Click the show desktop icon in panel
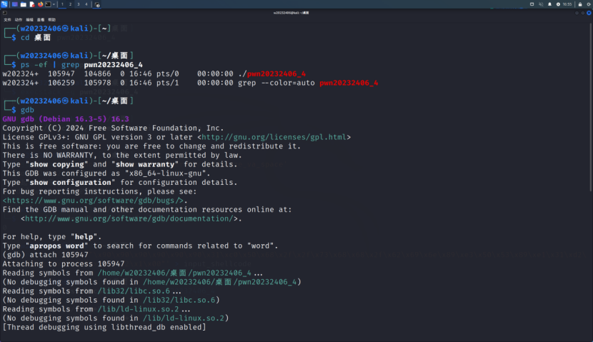Viewport: 593px width, 342px height. point(15,4)
